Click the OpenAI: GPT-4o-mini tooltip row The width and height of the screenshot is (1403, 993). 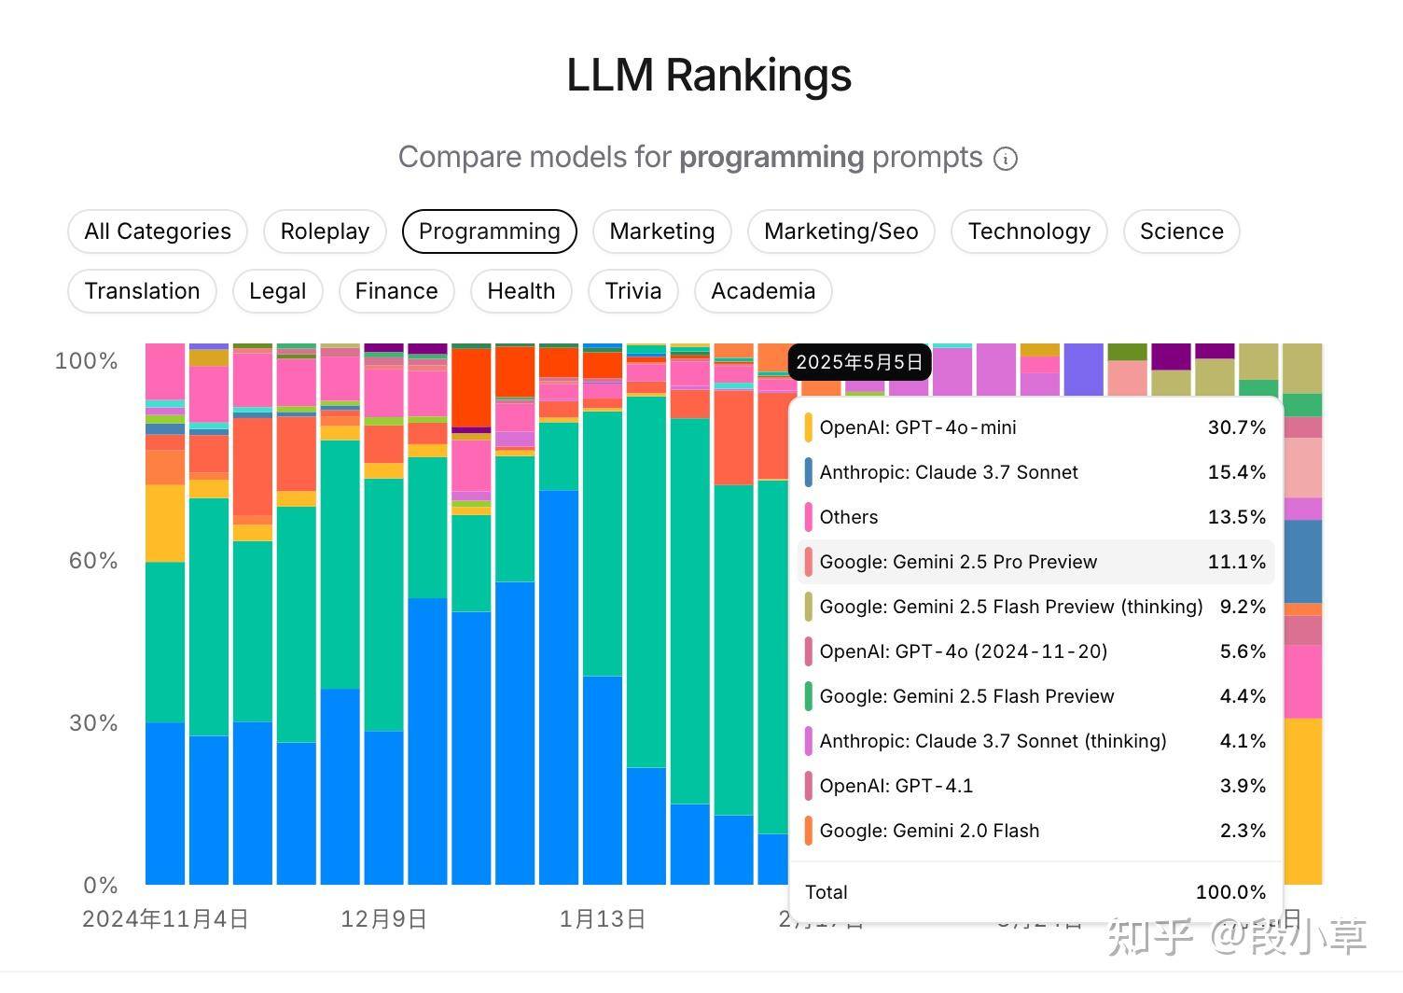(1035, 427)
